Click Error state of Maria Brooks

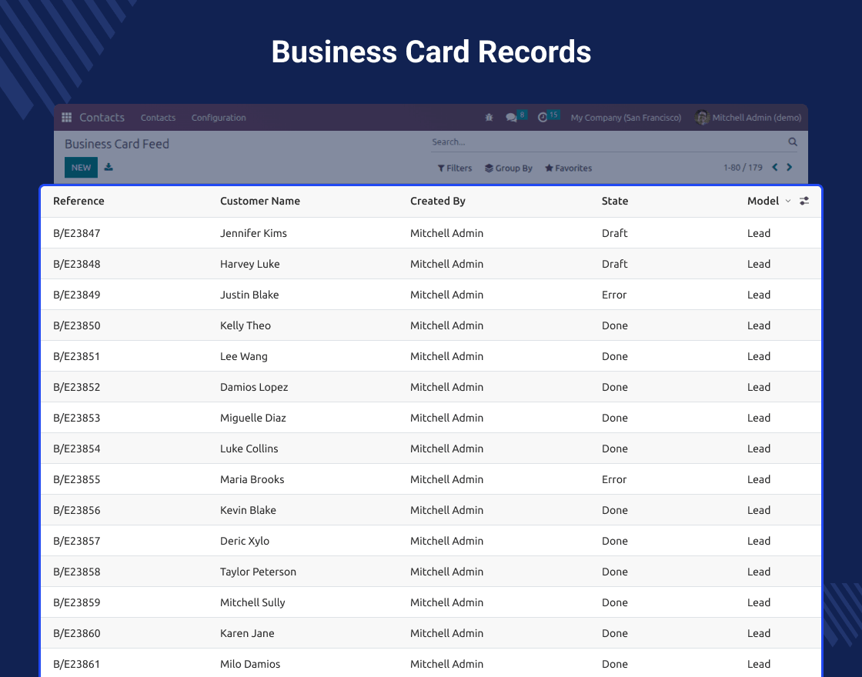tap(614, 479)
